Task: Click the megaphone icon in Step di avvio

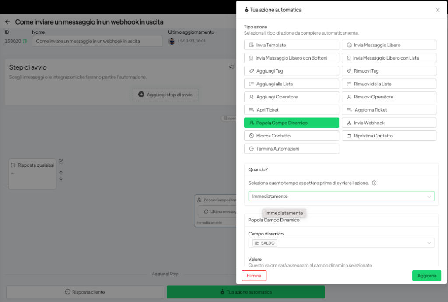Action: (231, 67)
